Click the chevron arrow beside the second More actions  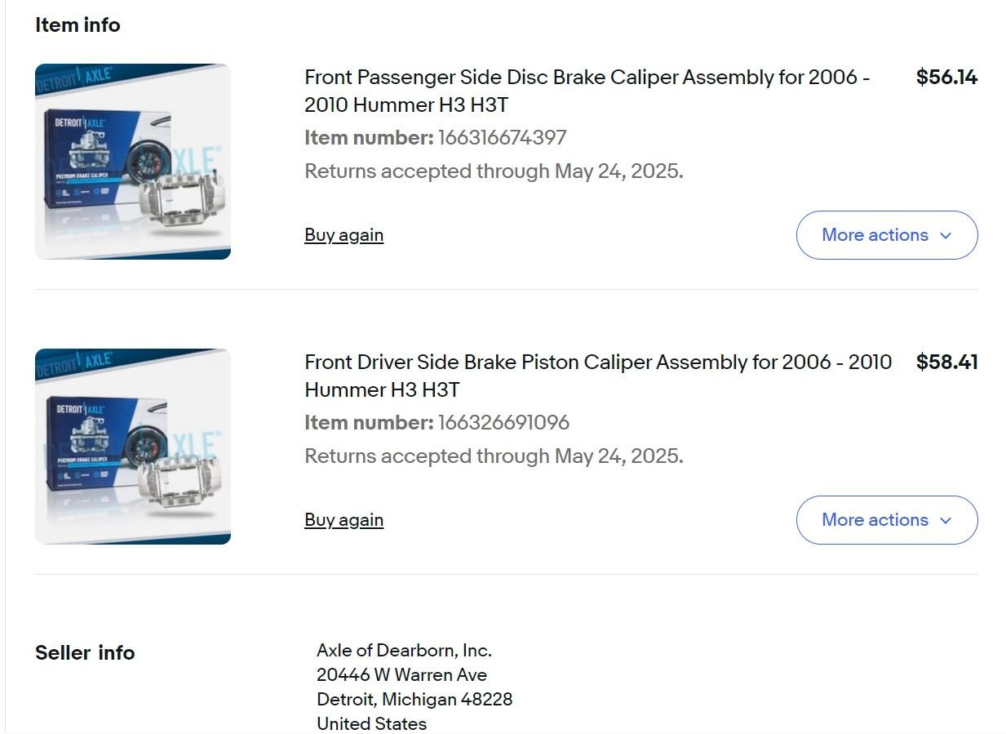pos(946,521)
